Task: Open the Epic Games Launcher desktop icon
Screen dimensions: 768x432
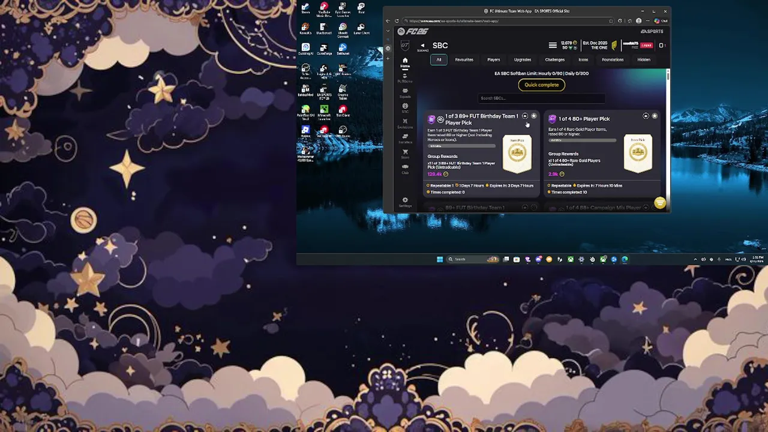Action: pos(343,8)
